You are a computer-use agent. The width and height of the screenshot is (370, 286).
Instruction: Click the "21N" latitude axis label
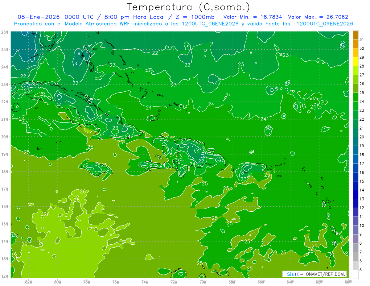click(x=5, y=119)
